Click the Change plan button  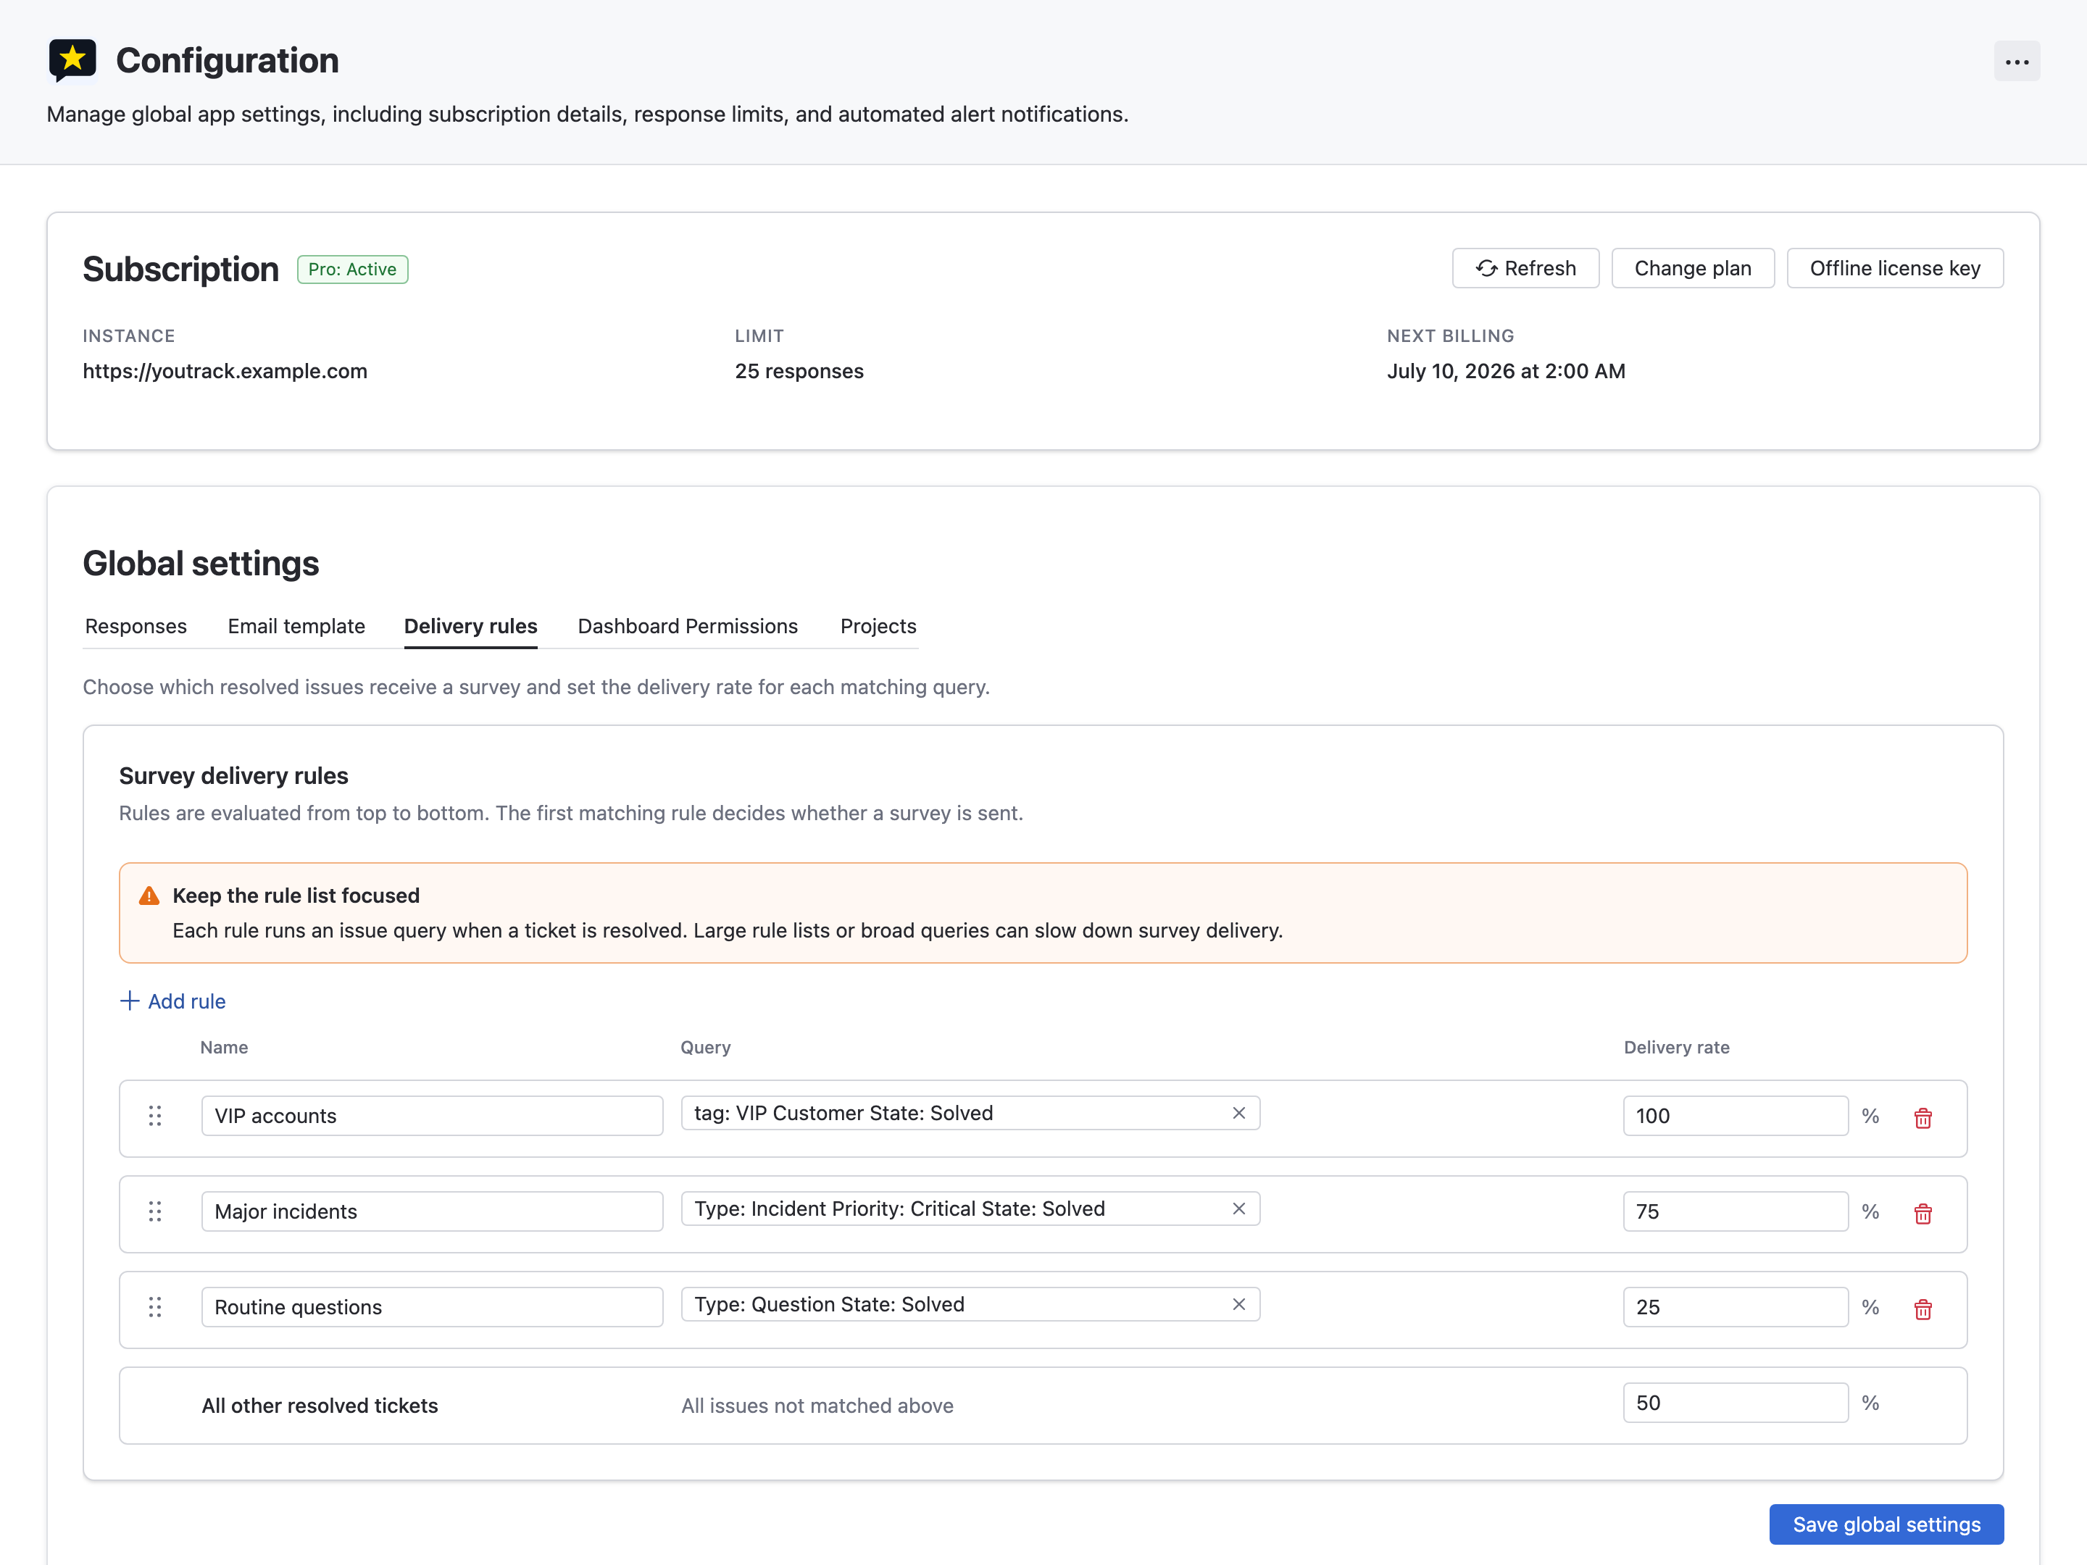coord(1691,268)
